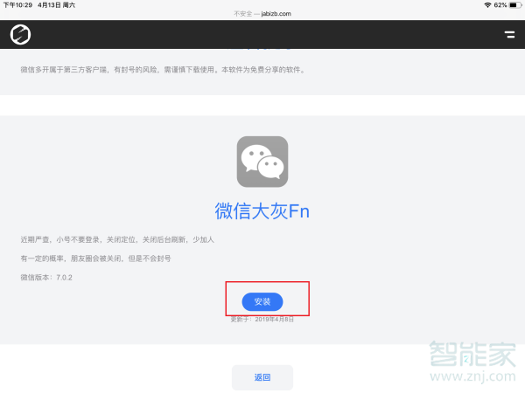This screenshot has height=393, width=525.
Task: Tap the gray WeChat app icon
Action: (x=262, y=162)
